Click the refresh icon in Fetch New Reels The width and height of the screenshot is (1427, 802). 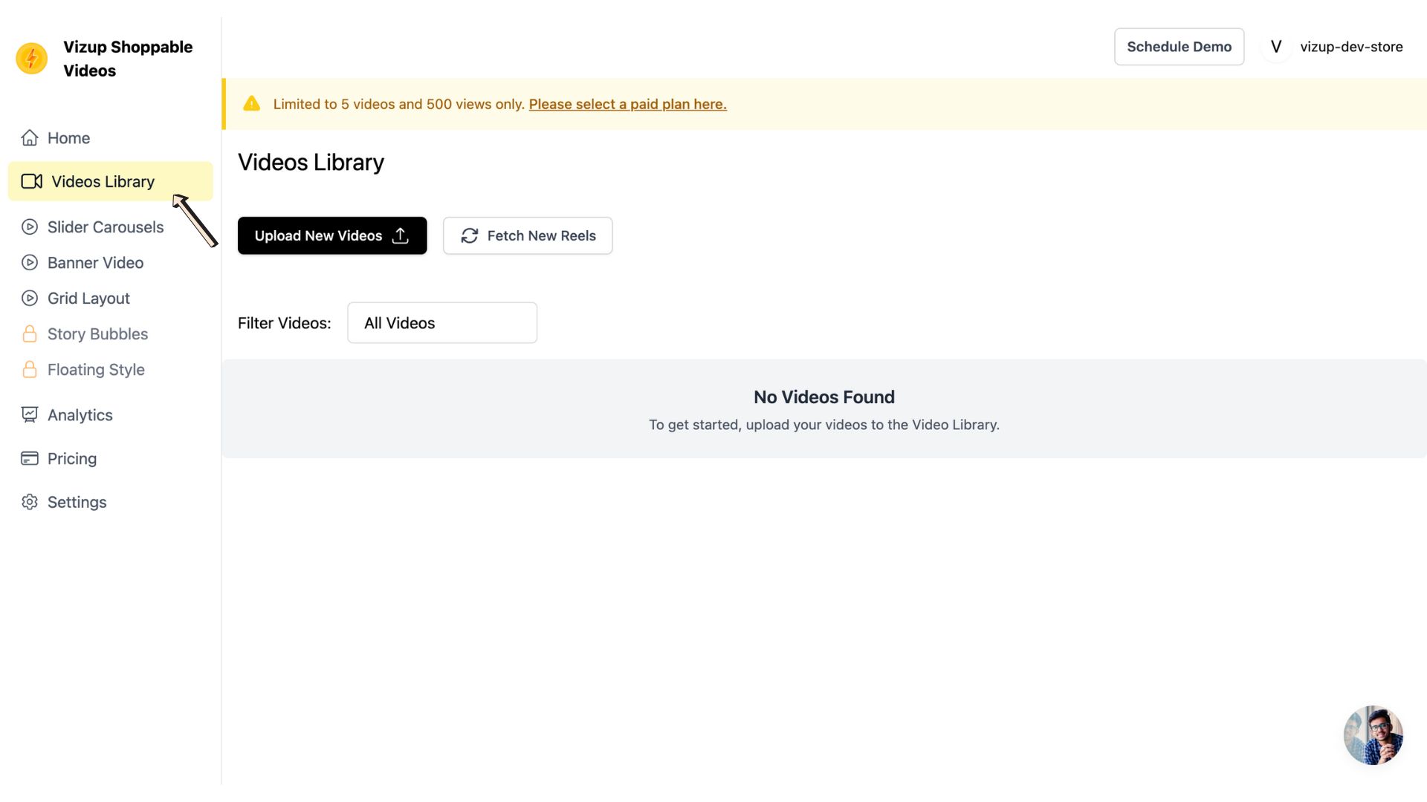pos(469,235)
